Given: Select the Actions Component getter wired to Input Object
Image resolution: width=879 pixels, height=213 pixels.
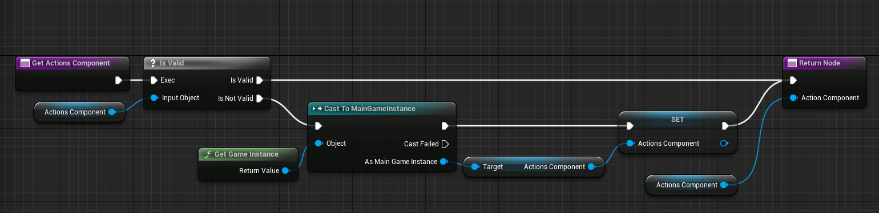Looking at the screenshot, I should tap(79, 112).
